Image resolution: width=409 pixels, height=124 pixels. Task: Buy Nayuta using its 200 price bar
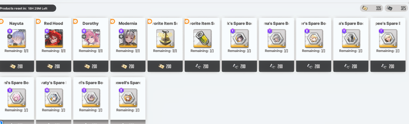coord(17,66)
